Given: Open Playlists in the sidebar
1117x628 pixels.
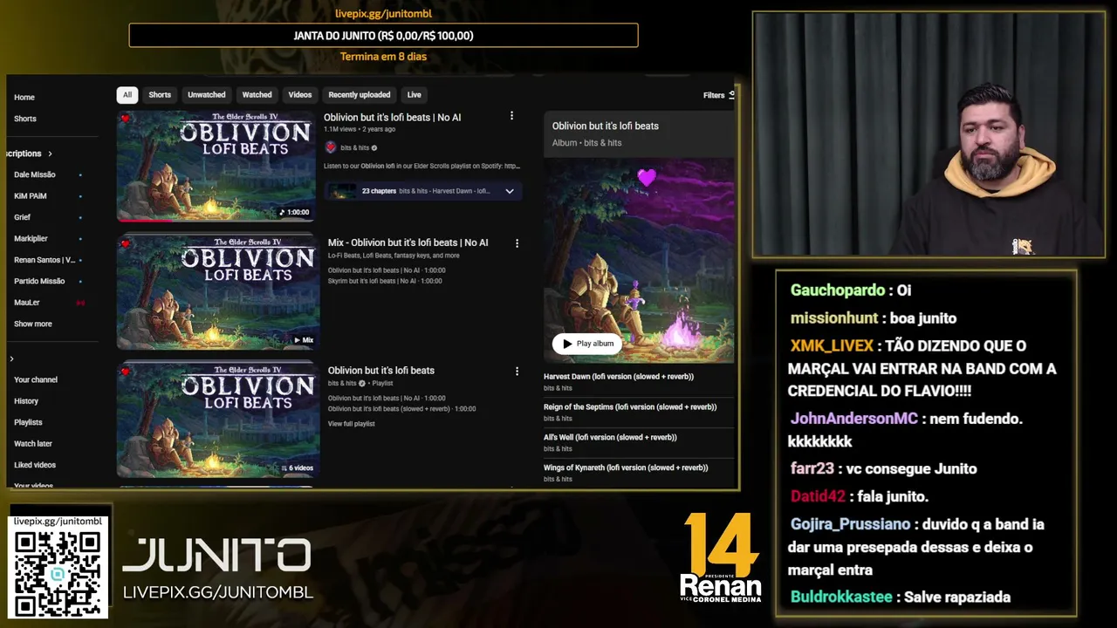Looking at the screenshot, I should coord(28,422).
